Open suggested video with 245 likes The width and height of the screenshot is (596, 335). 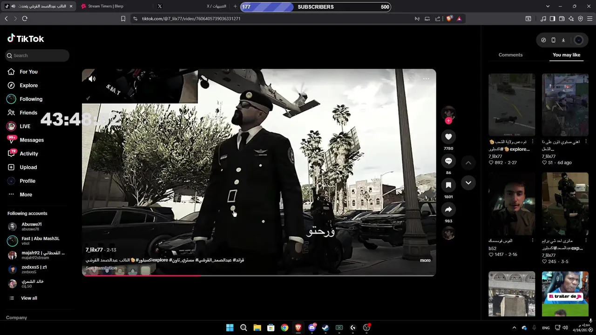[565, 204]
